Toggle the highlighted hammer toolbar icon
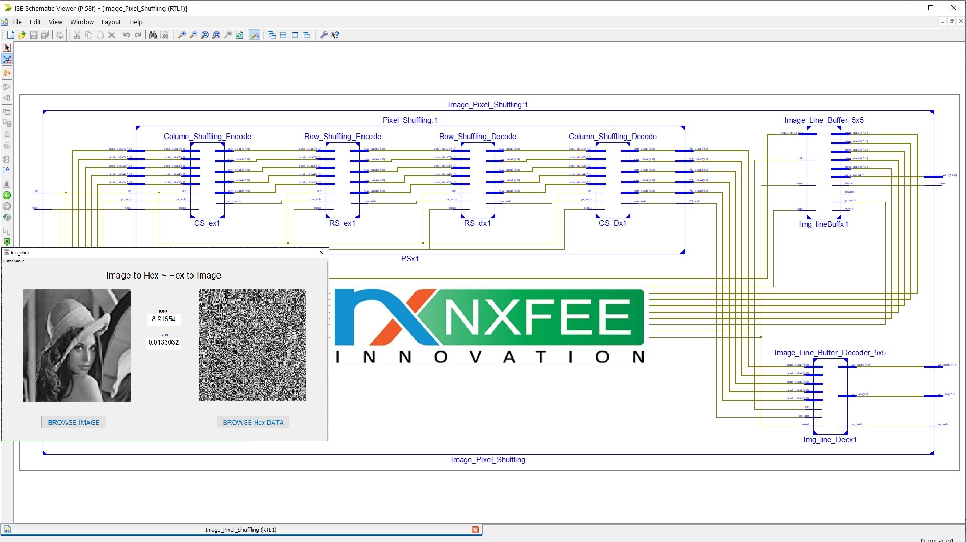Image resolution: width=966 pixels, height=542 pixels. [255, 35]
